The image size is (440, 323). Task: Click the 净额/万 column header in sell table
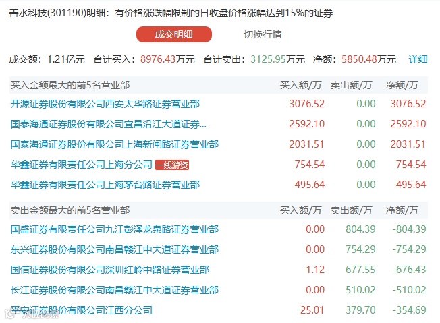402,210
